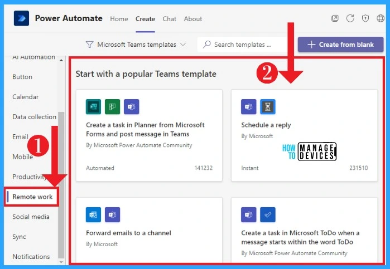Click By Microsoft Power Automate Community on Planner card

click(139, 145)
